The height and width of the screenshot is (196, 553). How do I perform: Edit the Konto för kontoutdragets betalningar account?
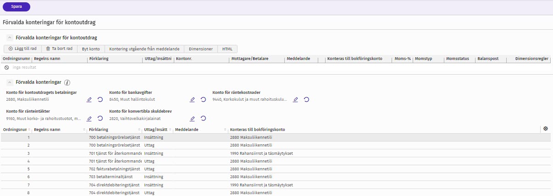pos(89,99)
